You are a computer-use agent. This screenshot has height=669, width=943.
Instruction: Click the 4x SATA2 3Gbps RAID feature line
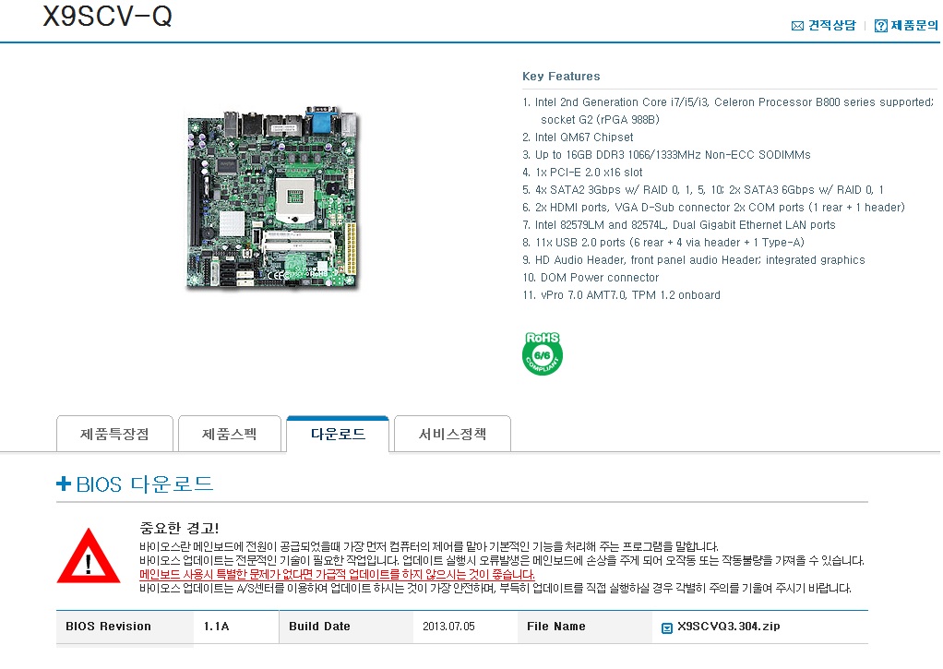click(x=703, y=190)
